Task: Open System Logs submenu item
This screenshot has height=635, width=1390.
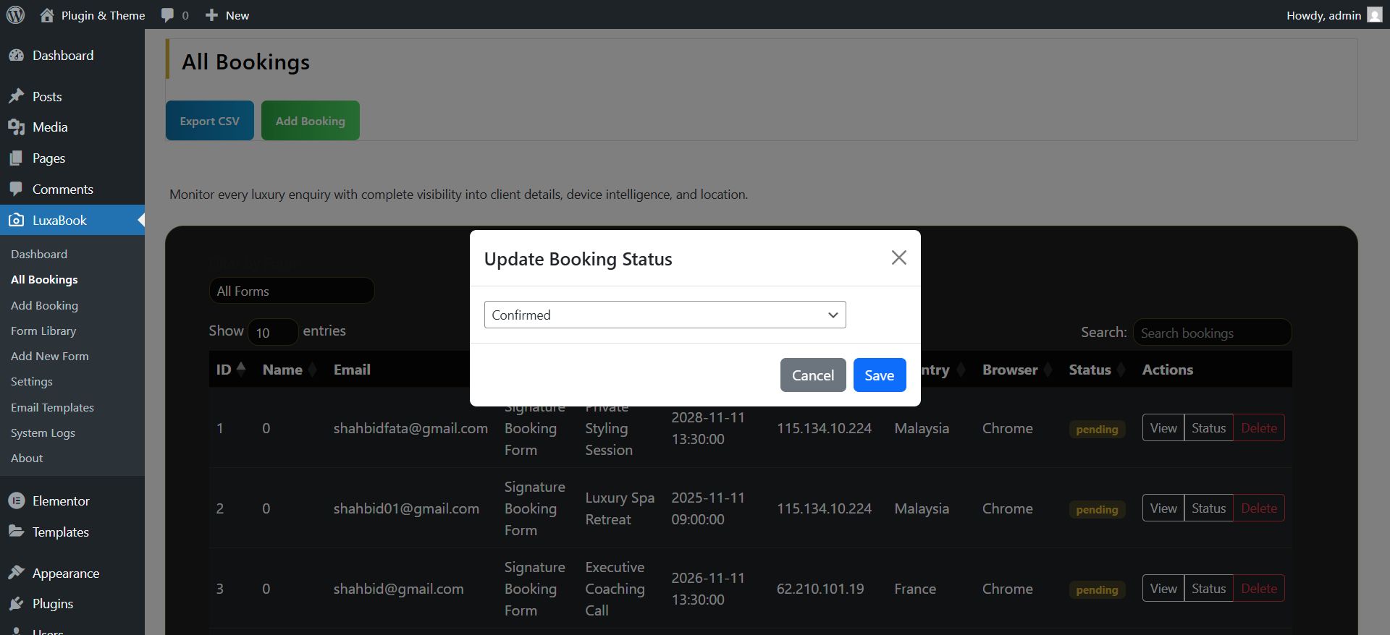Action: point(43,433)
